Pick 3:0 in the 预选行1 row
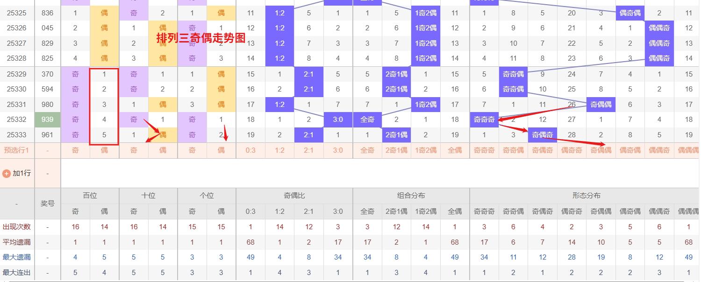The height and width of the screenshot is (282, 701). 338,150
